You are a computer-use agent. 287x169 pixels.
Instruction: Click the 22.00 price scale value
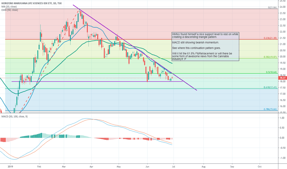pos(283,32)
